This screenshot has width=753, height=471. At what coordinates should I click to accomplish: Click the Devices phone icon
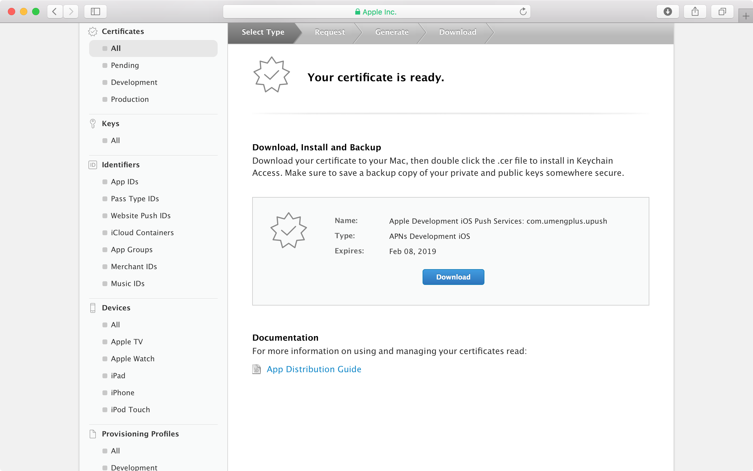[93, 308]
